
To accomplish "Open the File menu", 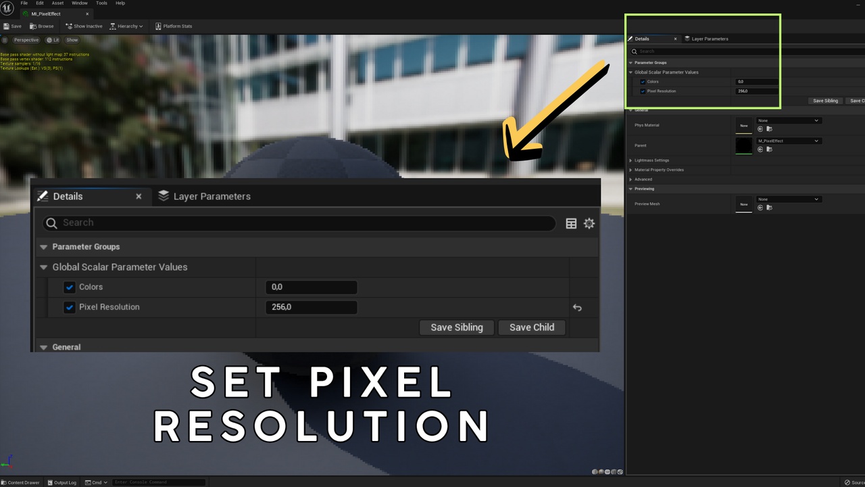I will [24, 3].
